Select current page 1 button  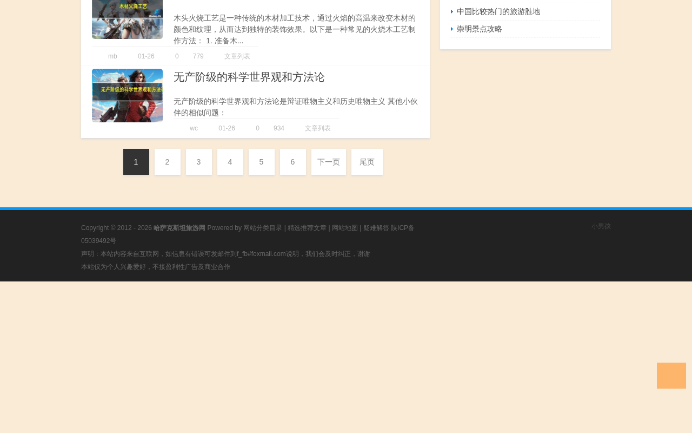click(x=136, y=162)
